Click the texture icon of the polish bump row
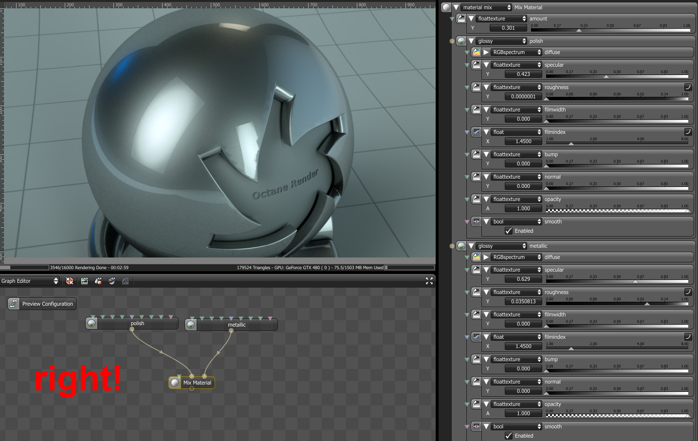The width and height of the screenshot is (698, 441). 476,154
